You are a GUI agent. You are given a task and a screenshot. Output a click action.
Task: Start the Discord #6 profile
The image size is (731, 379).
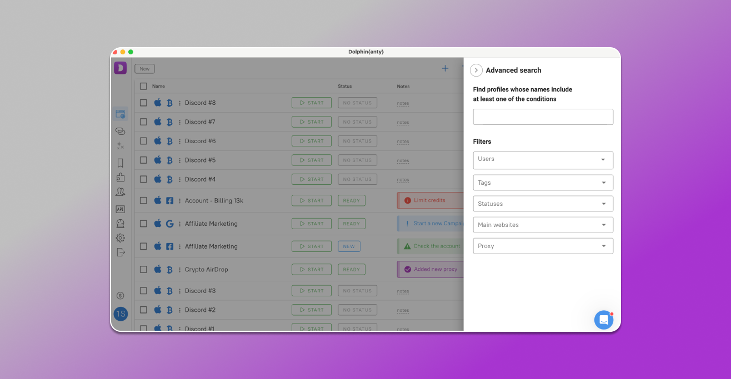coord(311,140)
